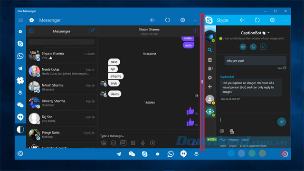Image resolution: width=304 pixels, height=171 pixels.
Task: Send the Skype message
Action: click(282, 122)
